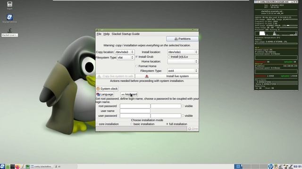
Task: Click the Partitions button
Action: tap(182, 38)
